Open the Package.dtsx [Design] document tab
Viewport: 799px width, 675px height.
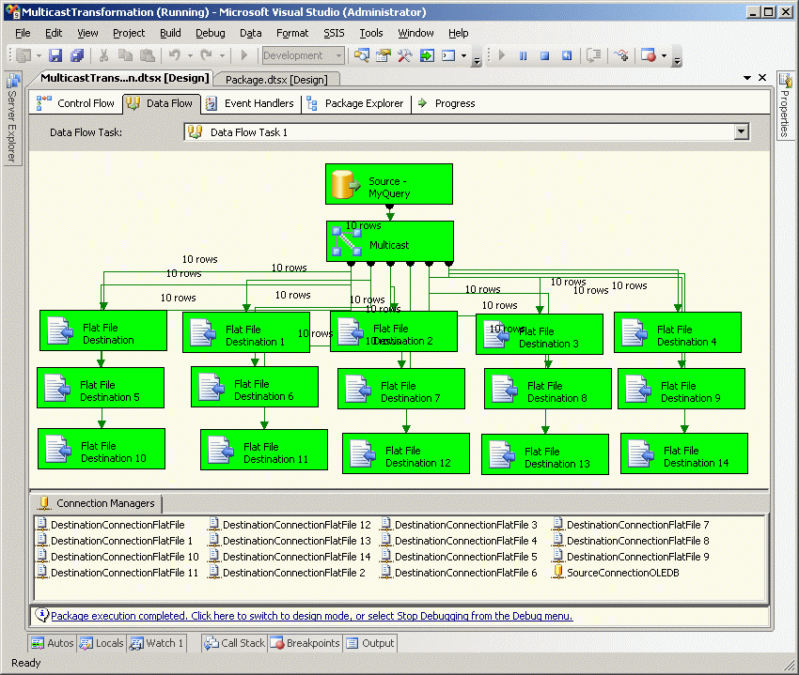[x=276, y=80]
